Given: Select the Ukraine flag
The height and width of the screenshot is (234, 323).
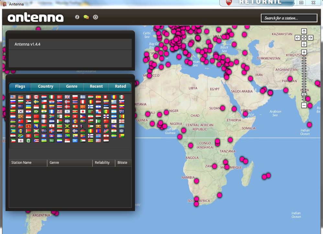Looking at the screenshot, I should click(28, 107).
